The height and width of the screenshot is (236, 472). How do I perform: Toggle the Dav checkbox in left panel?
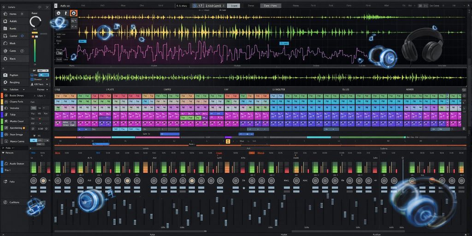coord(32,75)
